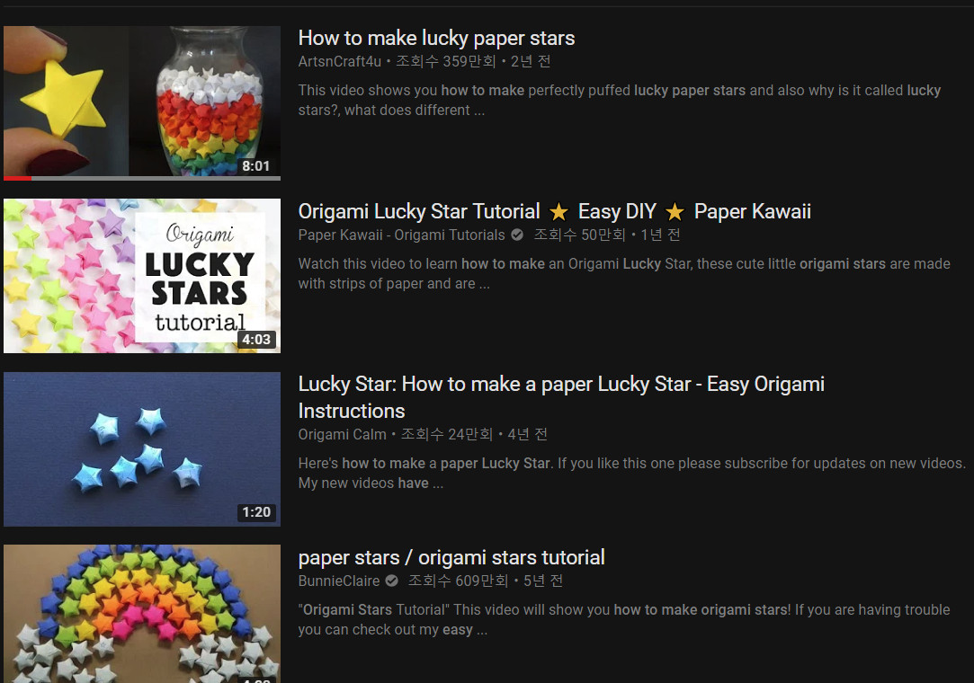Image resolution: width=974 pixels, height=683 pixels.
Task: Go to Paper Kawaii - Origami Tutorials channel
Action: click(x=401, y=235)
